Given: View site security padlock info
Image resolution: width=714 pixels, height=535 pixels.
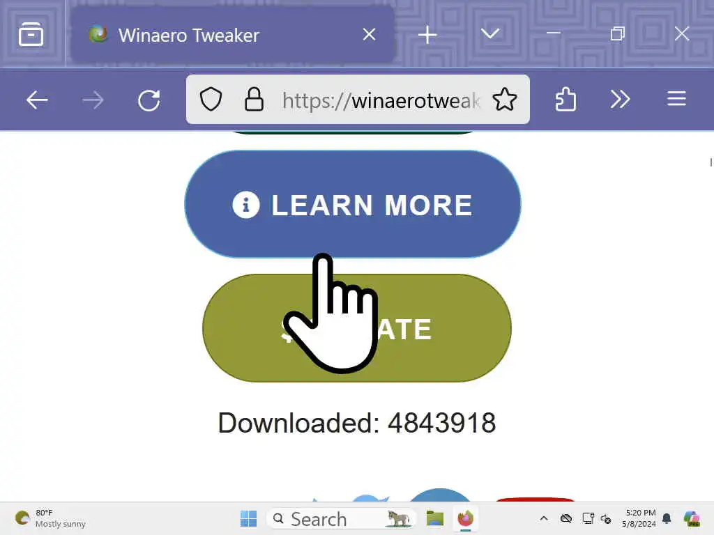Looking at the screenshot, I should click(x=254, y=99).
